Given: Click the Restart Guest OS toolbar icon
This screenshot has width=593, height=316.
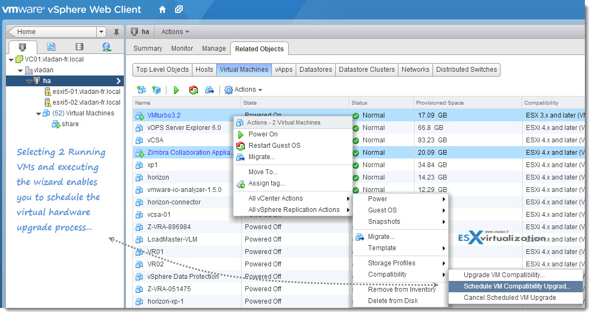Looking at the screenshot, I should (194, 90).
